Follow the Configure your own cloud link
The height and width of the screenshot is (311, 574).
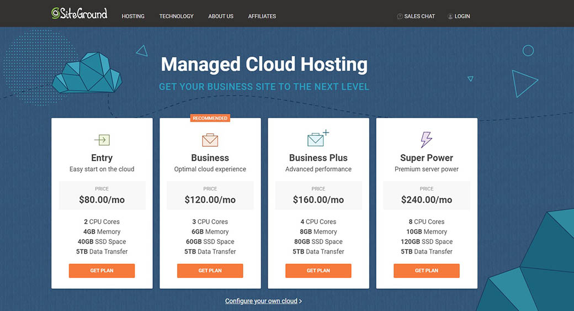point(263,301)
